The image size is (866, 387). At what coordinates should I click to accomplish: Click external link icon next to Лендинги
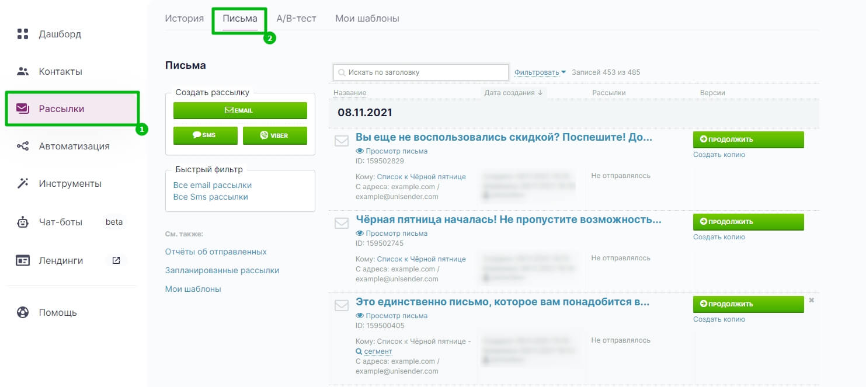(x=116, y=260)
